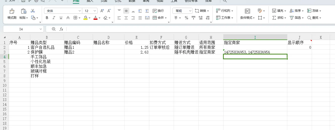Toggle italic formatting
The height and width of the screenshot is (130, 335).
[54, 18]
